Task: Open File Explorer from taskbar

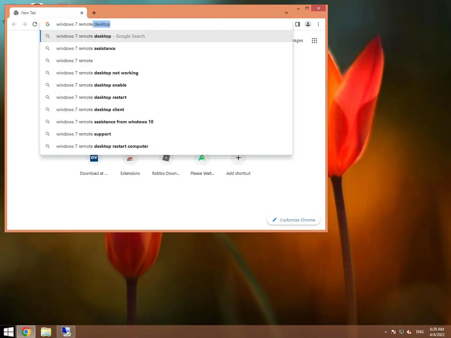Action: [x=46, y=332]
